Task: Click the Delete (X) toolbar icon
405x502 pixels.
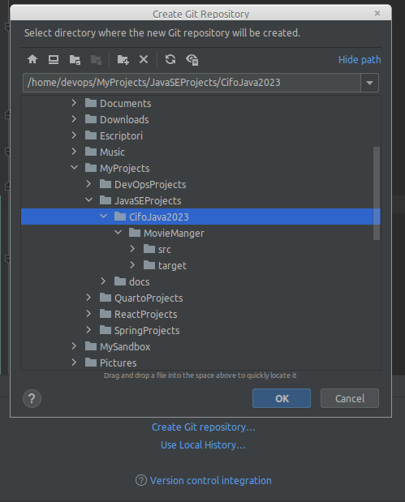Action: click(x=144, y=59)
